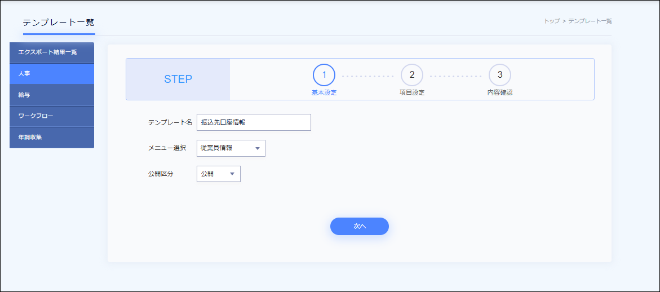Open 年調収集 in the sidebar
The height and width of the screenshot is (292, 660).
click(52, 138)
